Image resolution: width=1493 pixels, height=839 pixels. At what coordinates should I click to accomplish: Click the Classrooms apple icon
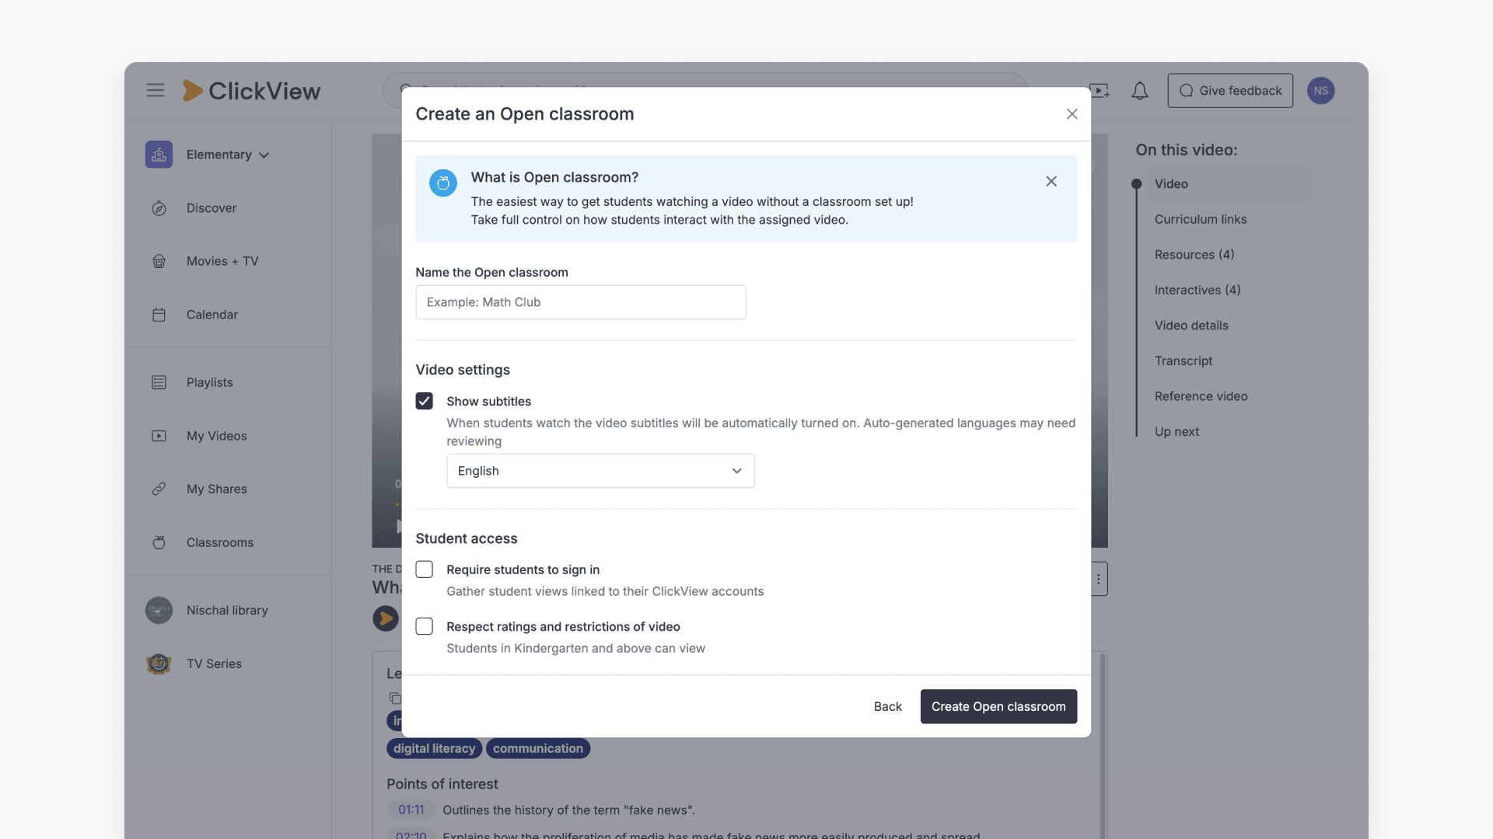pos(159,542)
